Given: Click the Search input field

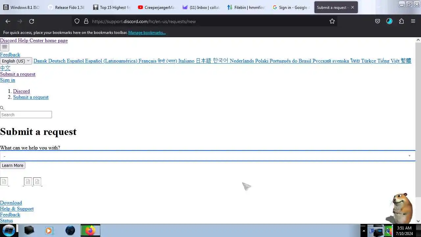Looking at the screenshot, I should coord(26,115).
